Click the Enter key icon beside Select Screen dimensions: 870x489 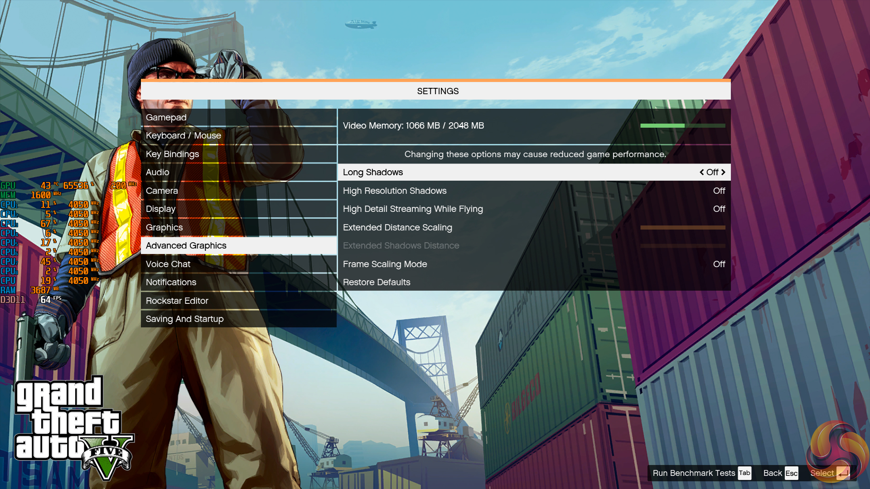tap(843, 473)
